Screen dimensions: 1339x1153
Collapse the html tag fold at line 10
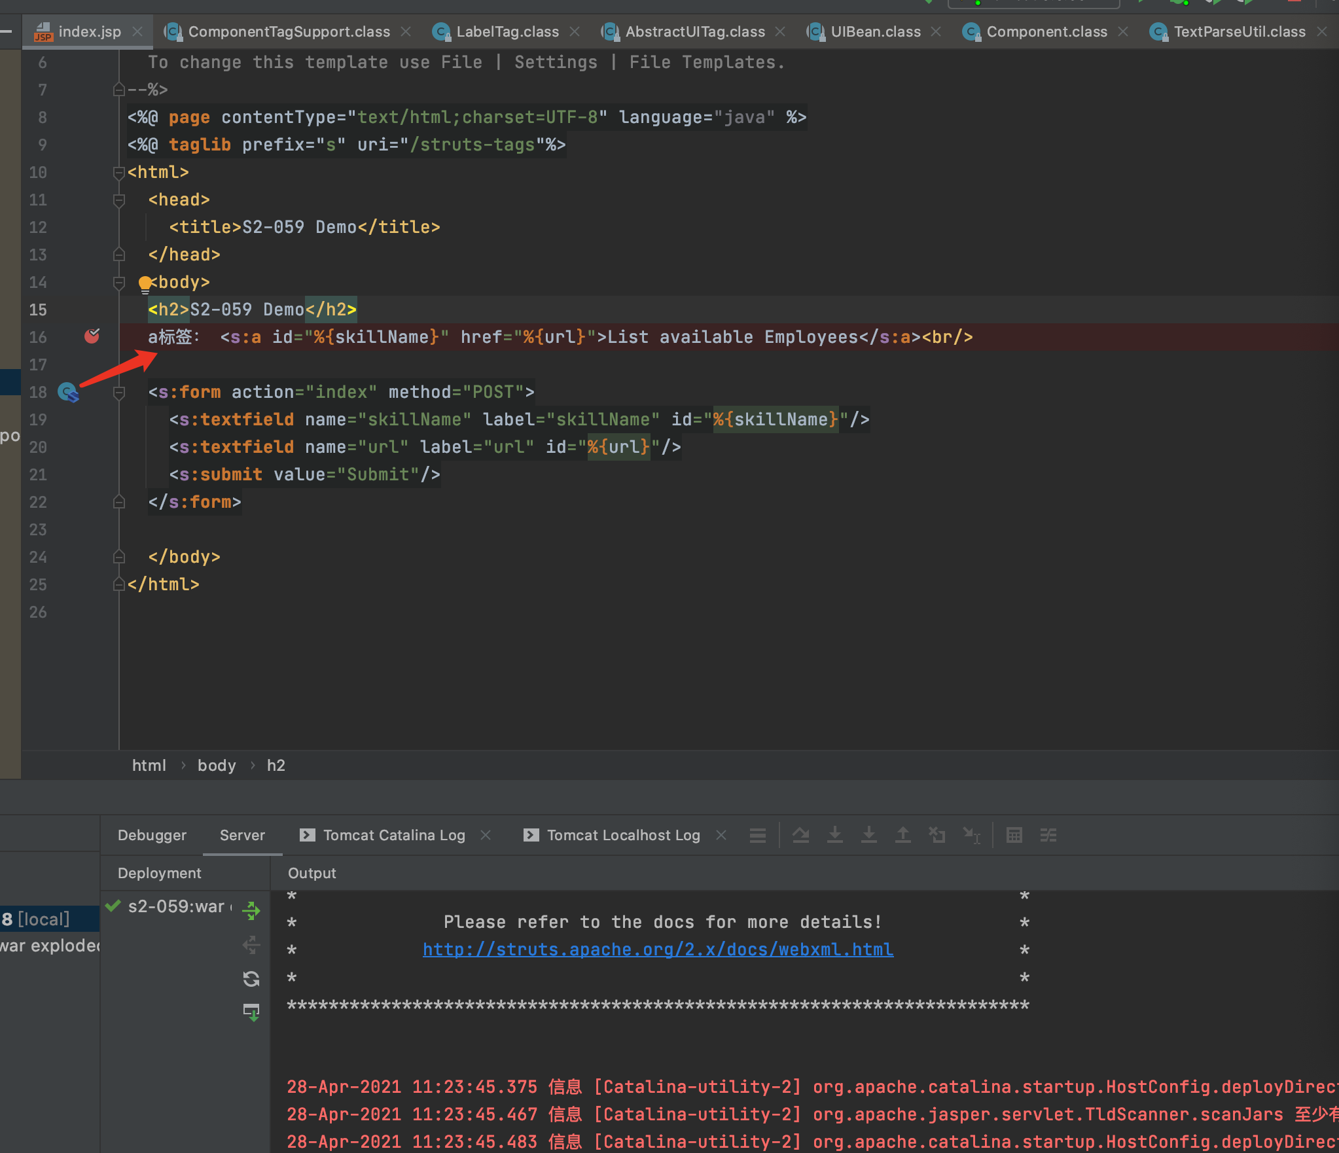coord(119,173)
